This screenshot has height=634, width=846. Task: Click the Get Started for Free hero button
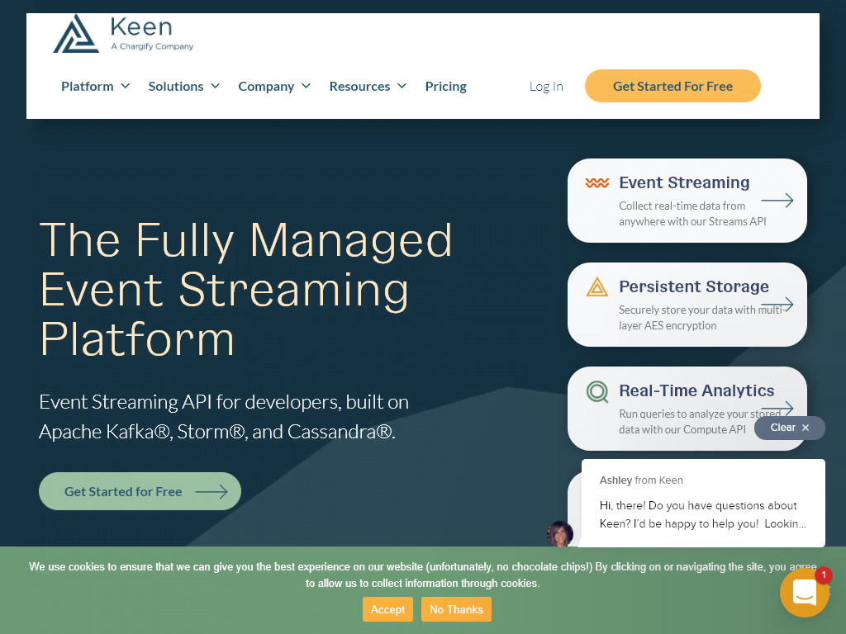(x=140, y=491)
